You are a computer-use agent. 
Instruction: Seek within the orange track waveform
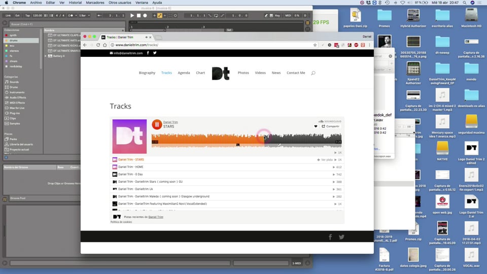(208, 140)
